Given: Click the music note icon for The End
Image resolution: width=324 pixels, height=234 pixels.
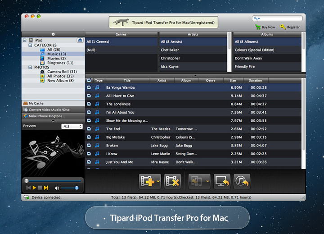Looking at the screenshot, I should click(x=97, y=129).
